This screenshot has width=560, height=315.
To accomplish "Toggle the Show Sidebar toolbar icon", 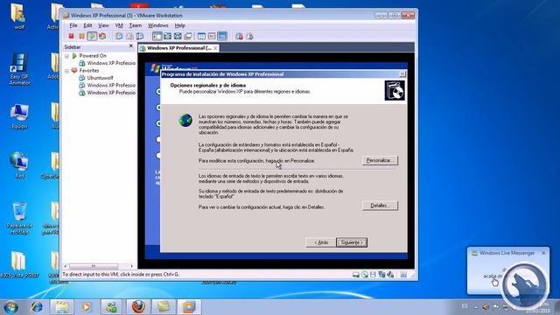I will (x=157, y=36).
